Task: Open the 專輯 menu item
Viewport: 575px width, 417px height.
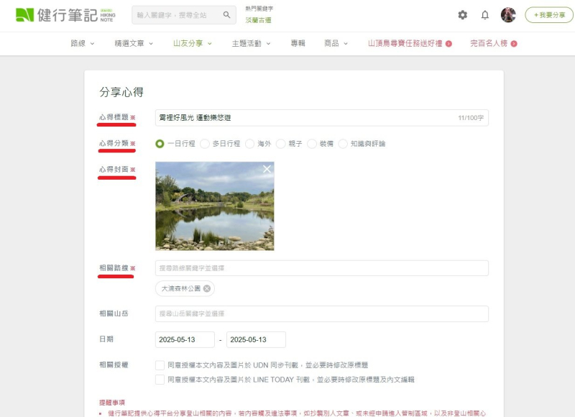Action: click(298, 44)
